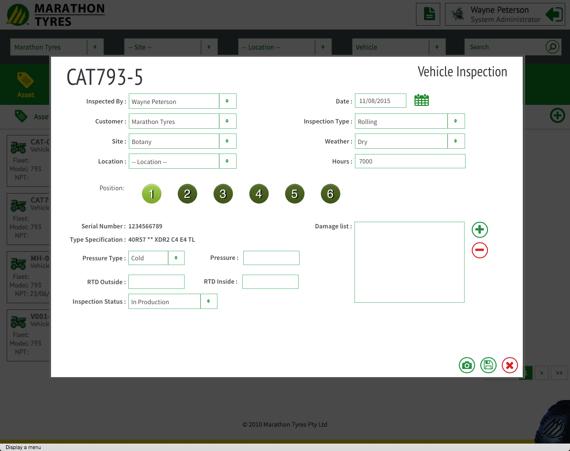The height and width of the screenshot is (451, 570).
Task: Open the date calendar picker icon
Action: point(422,101)
